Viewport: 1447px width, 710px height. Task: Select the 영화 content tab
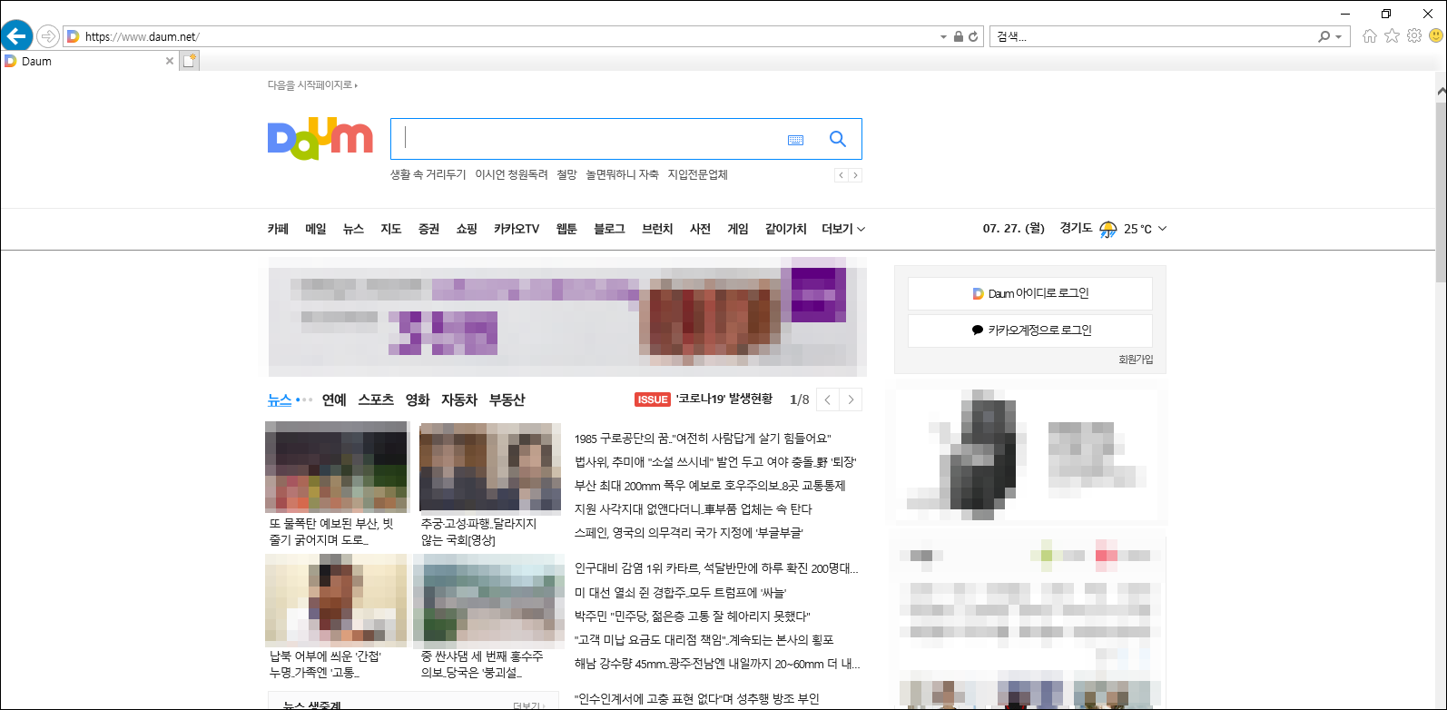(x=418, y=399)
